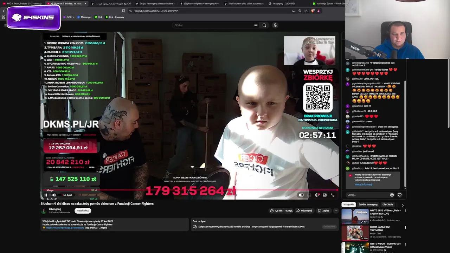450x253 pixels.
Task: Click 'Więcej informacji' in chat notice
Action: [364, 184]
